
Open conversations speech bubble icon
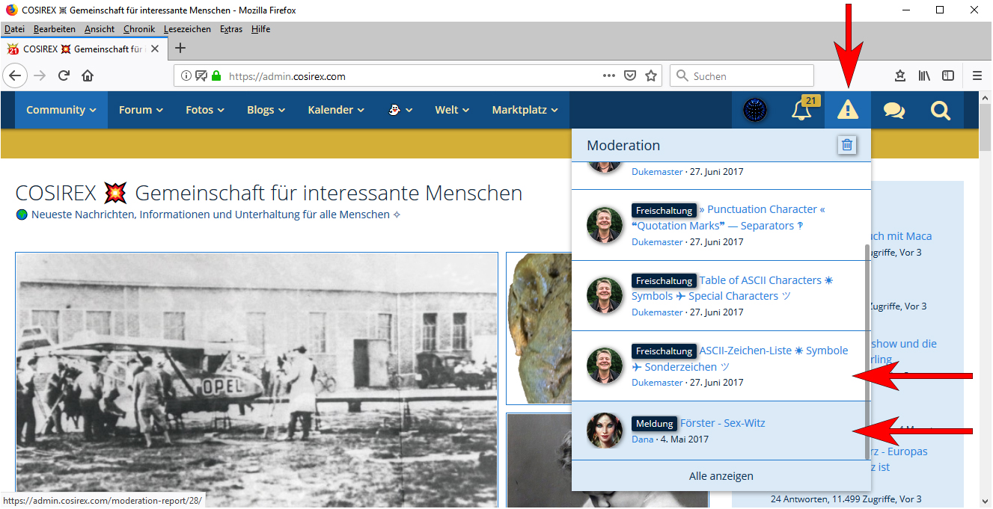[893, 110]
